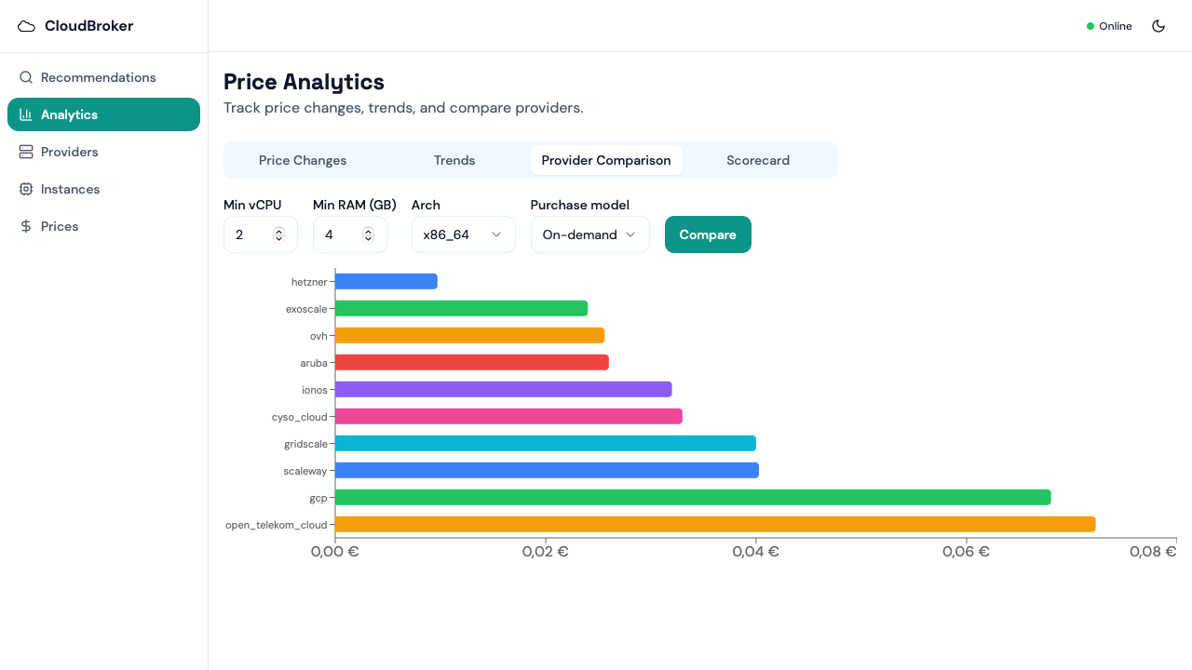Viewport: 1192px width, 670px height.
Task: Click the Instances grid icon
Action: tap(26, 189)
